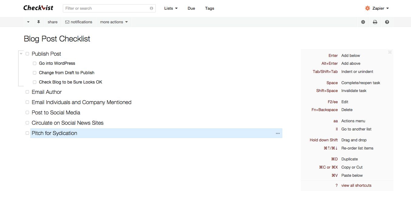The height and width of the screenshot is (214, 411).
Task: Click Actions menu shortcut text
Action: tap(353, 121)
